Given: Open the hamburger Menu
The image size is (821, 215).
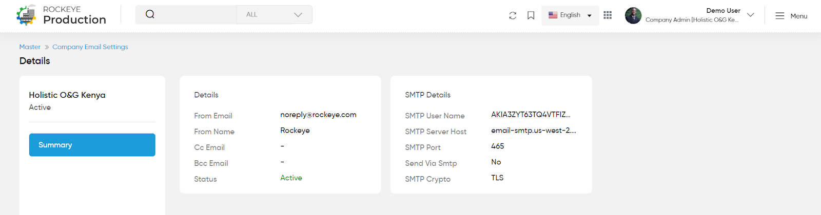Looking at the screenshot, I should (x=791, y=16).
